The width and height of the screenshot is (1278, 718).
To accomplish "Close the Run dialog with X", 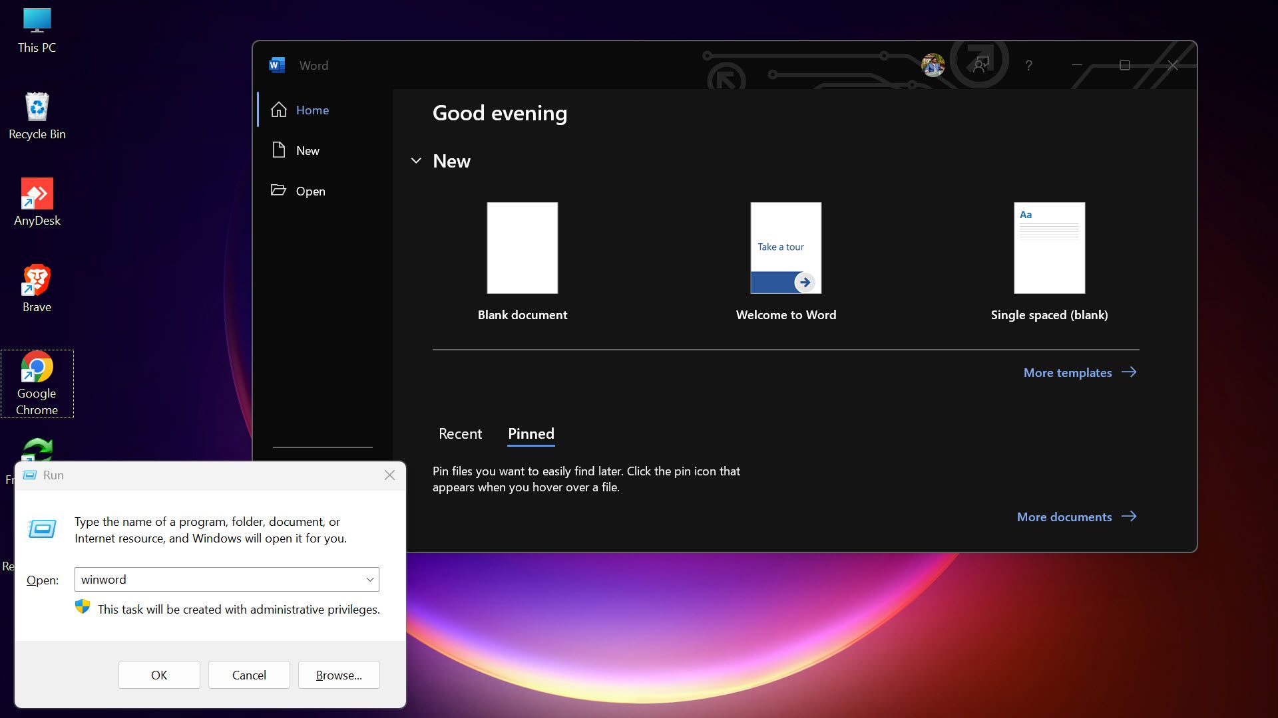I will tap(389, 475).
